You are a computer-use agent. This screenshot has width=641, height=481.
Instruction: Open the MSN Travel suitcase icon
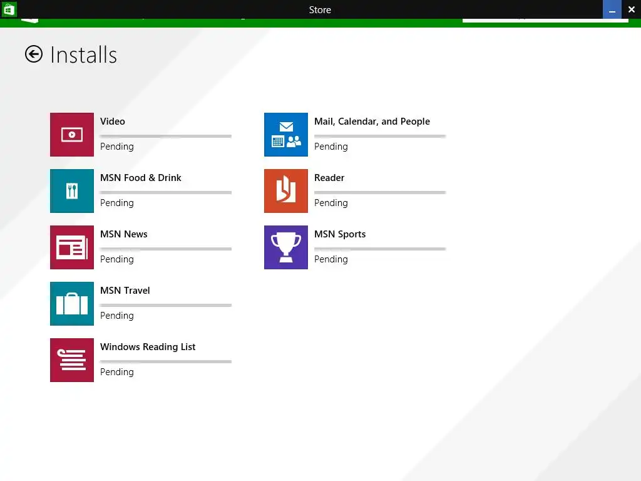click(72, 304)
